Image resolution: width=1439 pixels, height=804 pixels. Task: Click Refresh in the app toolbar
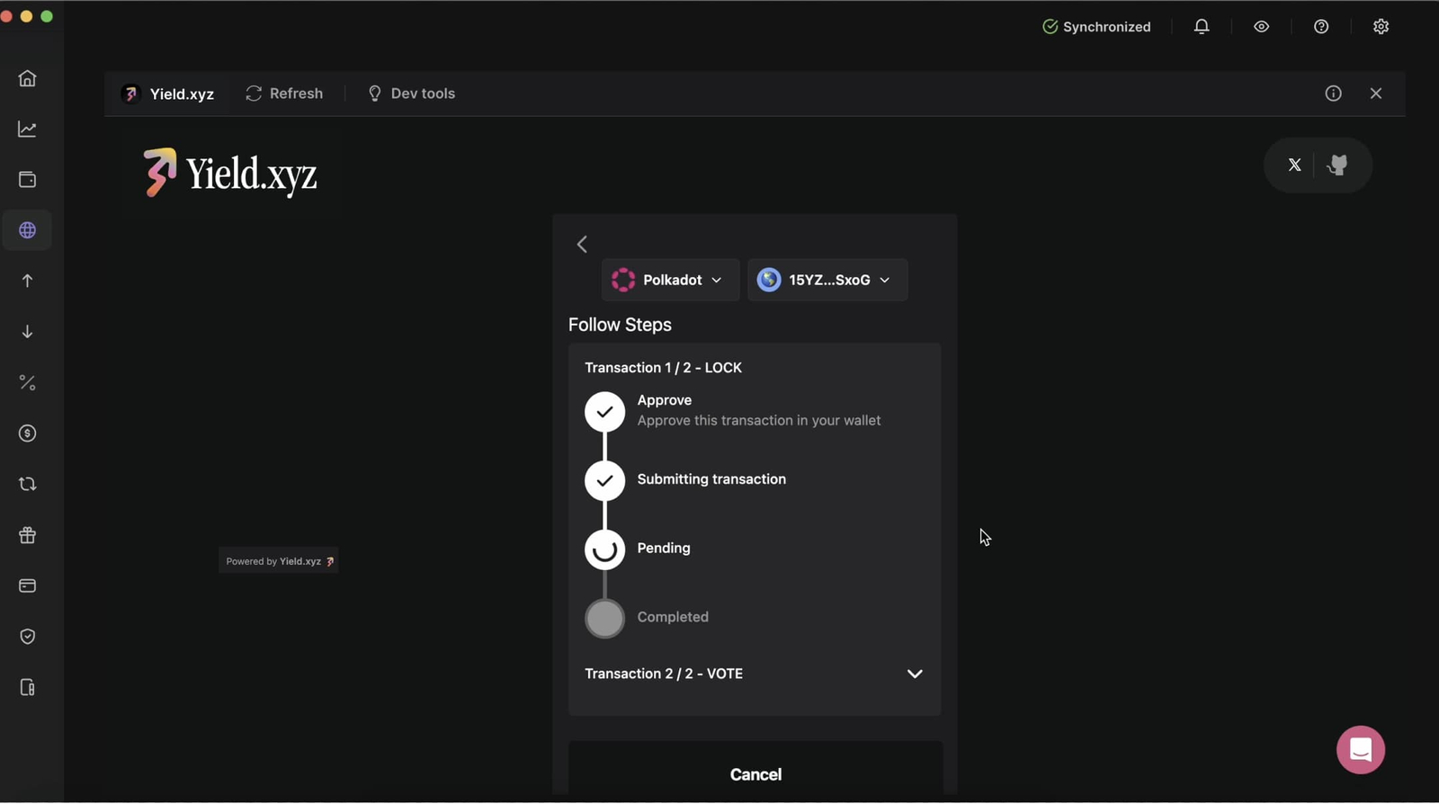[x=284, y=94]
